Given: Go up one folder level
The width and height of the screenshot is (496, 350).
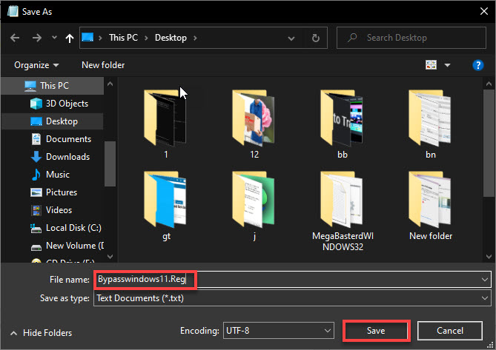Looking at the screenshot, I should click(x=70, y=38).
